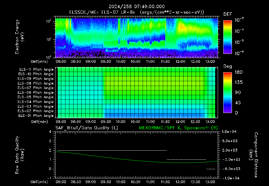The height and width of the screenshot is (186, 269).
Task: Click the GMT(min) label under the spectrogram
Action: 39,61
